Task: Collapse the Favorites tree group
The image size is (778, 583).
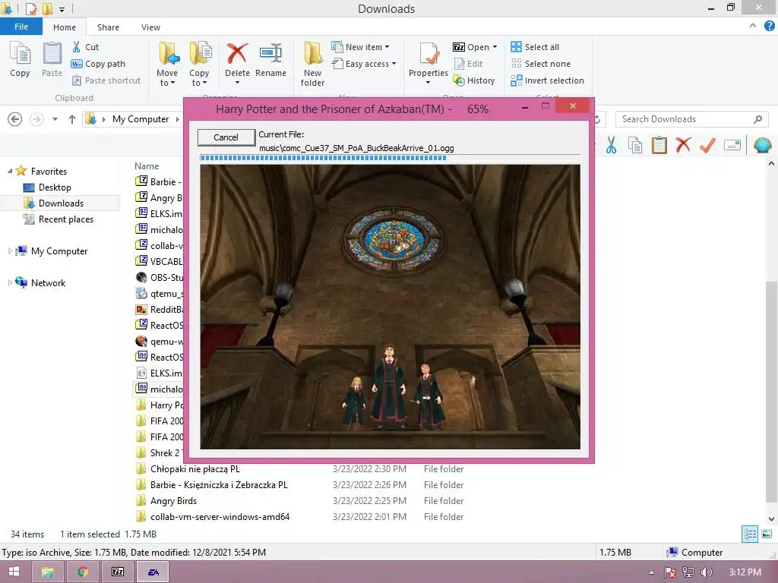Action: pos(10,171)
